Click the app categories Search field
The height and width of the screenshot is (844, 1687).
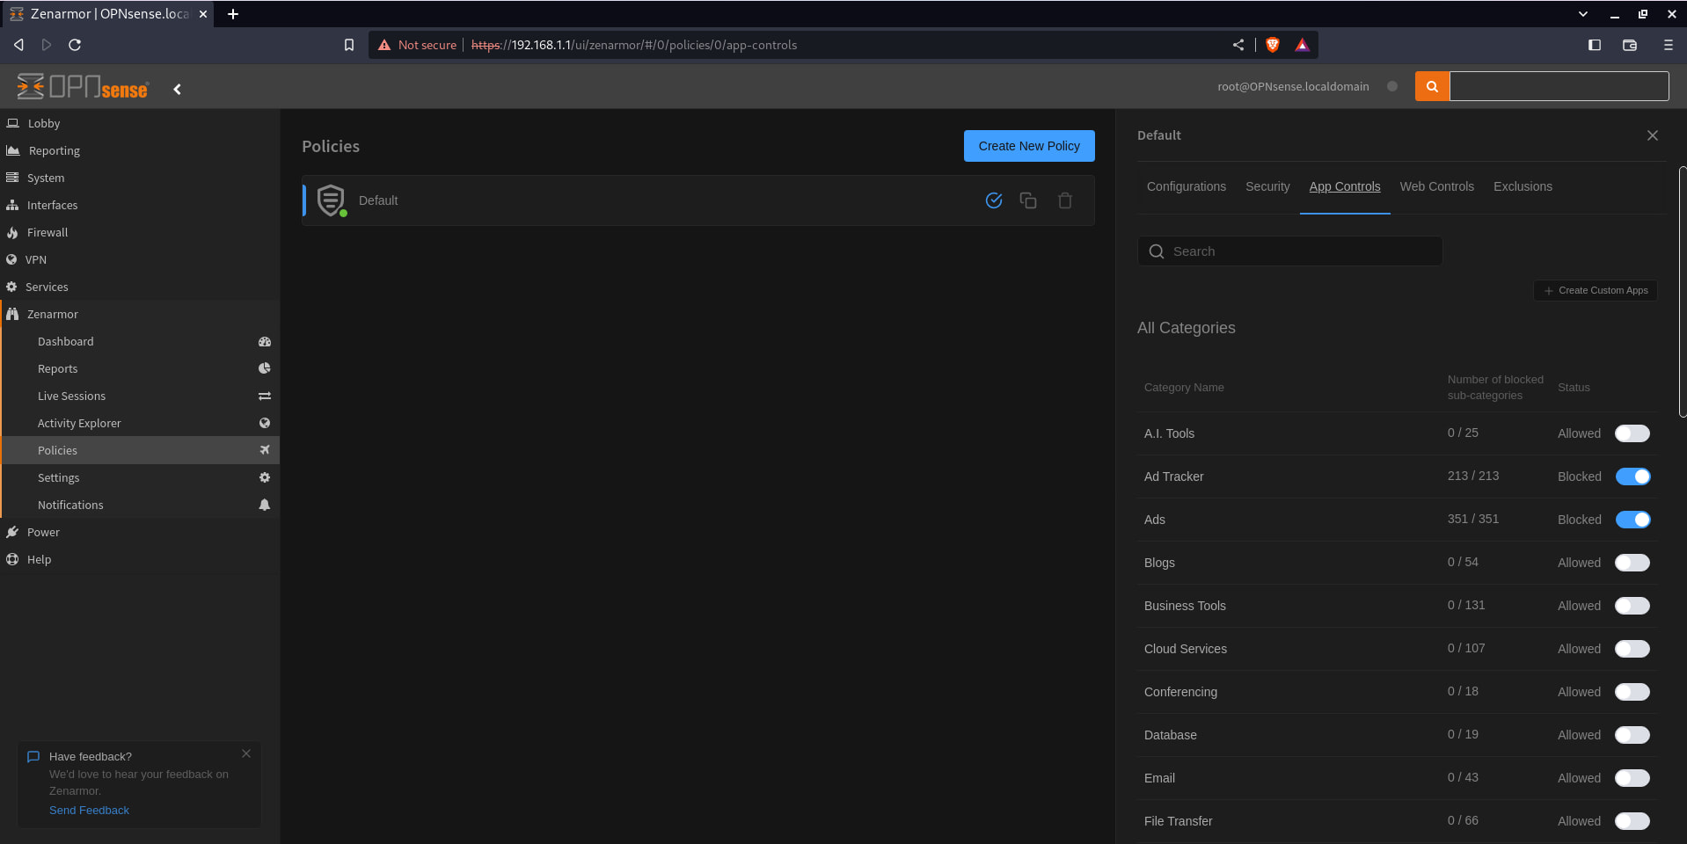coord(1290,251)
